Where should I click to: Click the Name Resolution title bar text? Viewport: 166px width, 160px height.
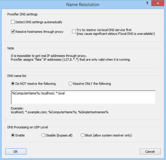(x=83, y=5)
